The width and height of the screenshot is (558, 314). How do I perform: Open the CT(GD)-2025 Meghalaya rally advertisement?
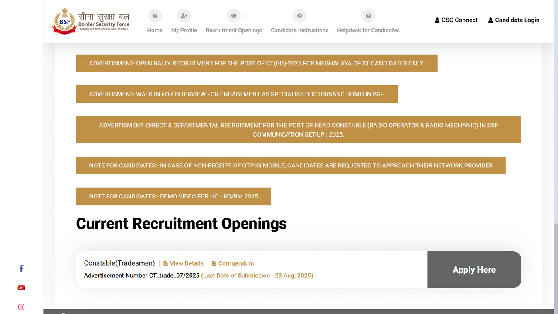click(256, 63)
